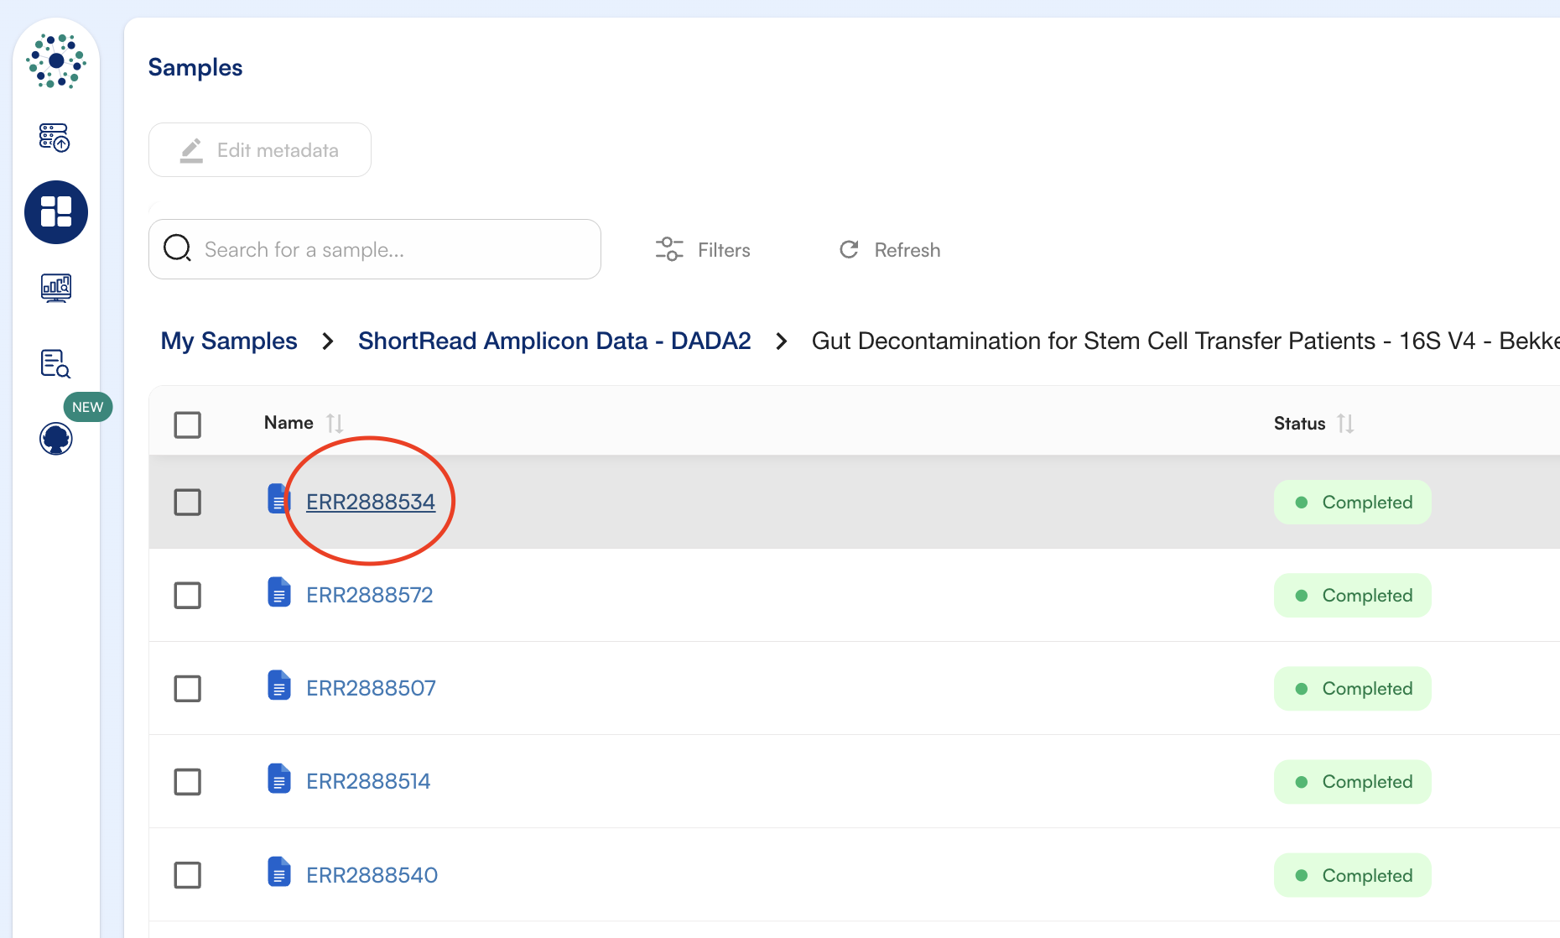
Task: Check the box for ERR2888534
Action: (188, 503)
